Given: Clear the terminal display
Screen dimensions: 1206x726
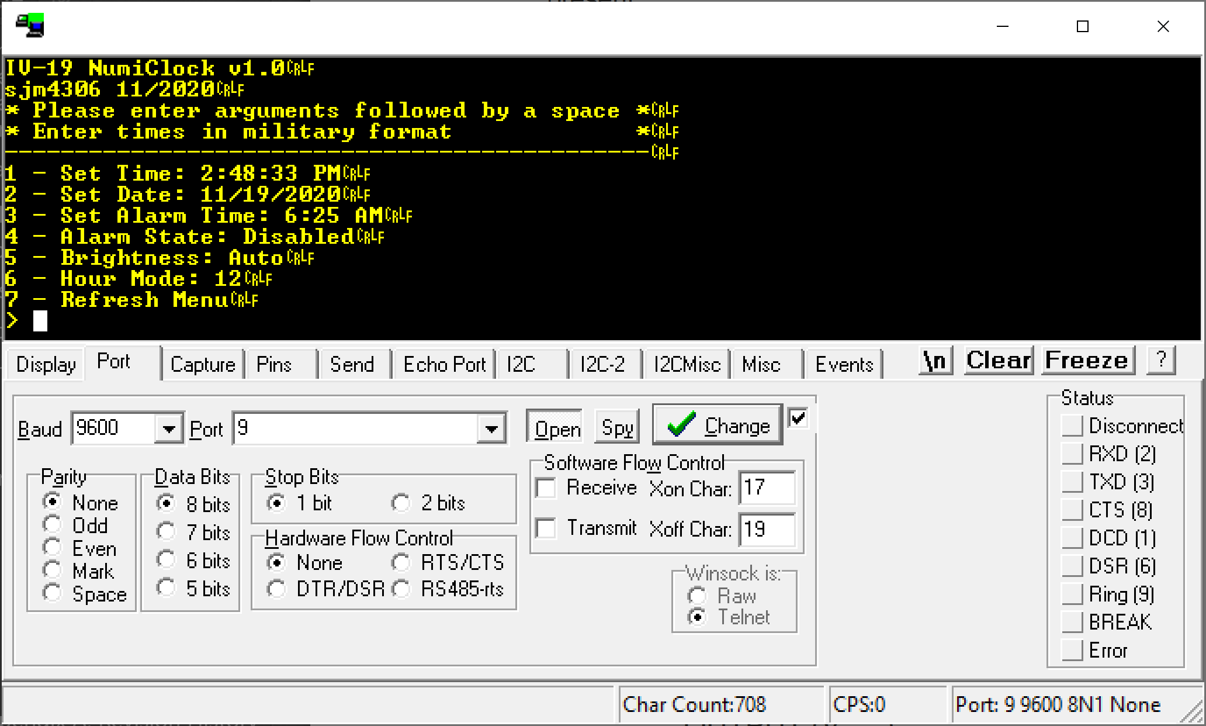Looking at the screenshot, I should point(999,360).
